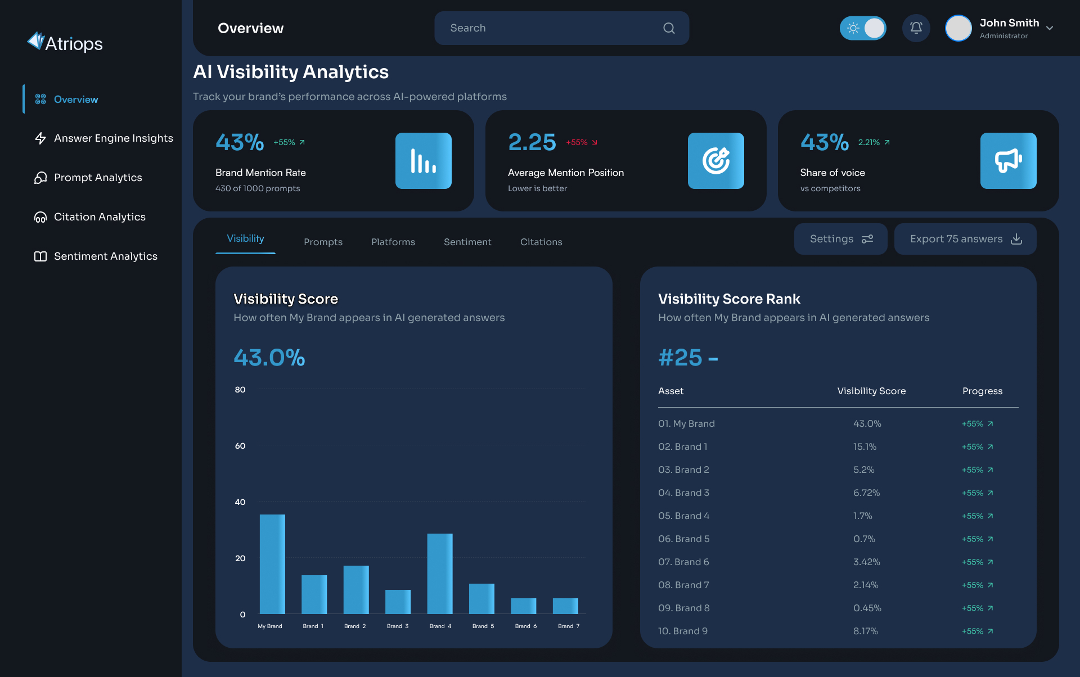1080x677 pixels.
Task: Open Sentiment Analytics from sidebar
Action: click(x=105, y=256)
